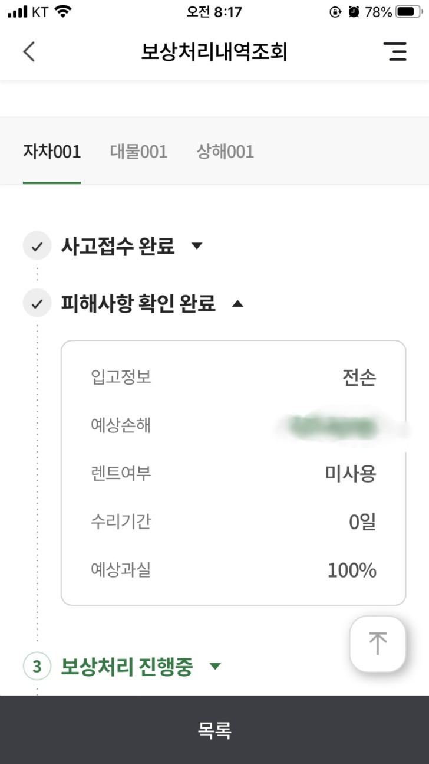Tap the 사고접수 완료 heading text

point(118,246)
